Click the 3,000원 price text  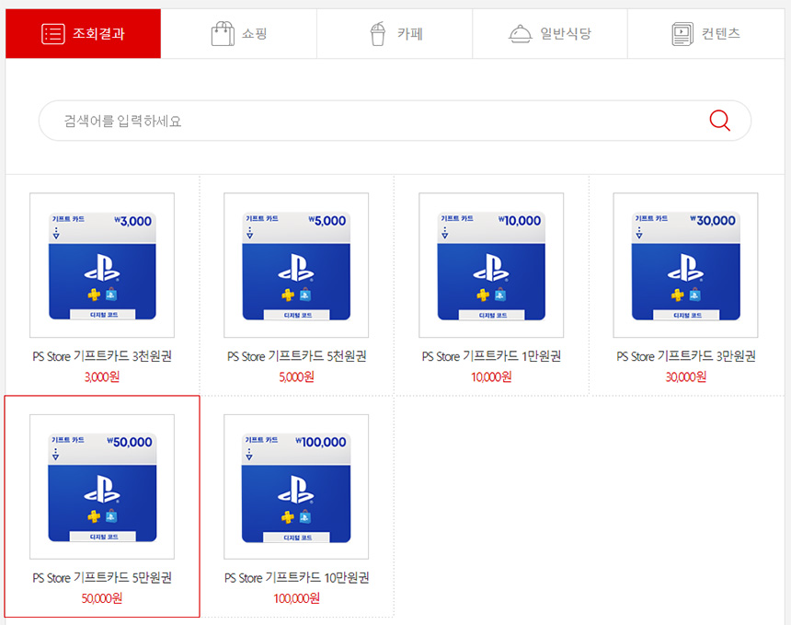point(102,376)
